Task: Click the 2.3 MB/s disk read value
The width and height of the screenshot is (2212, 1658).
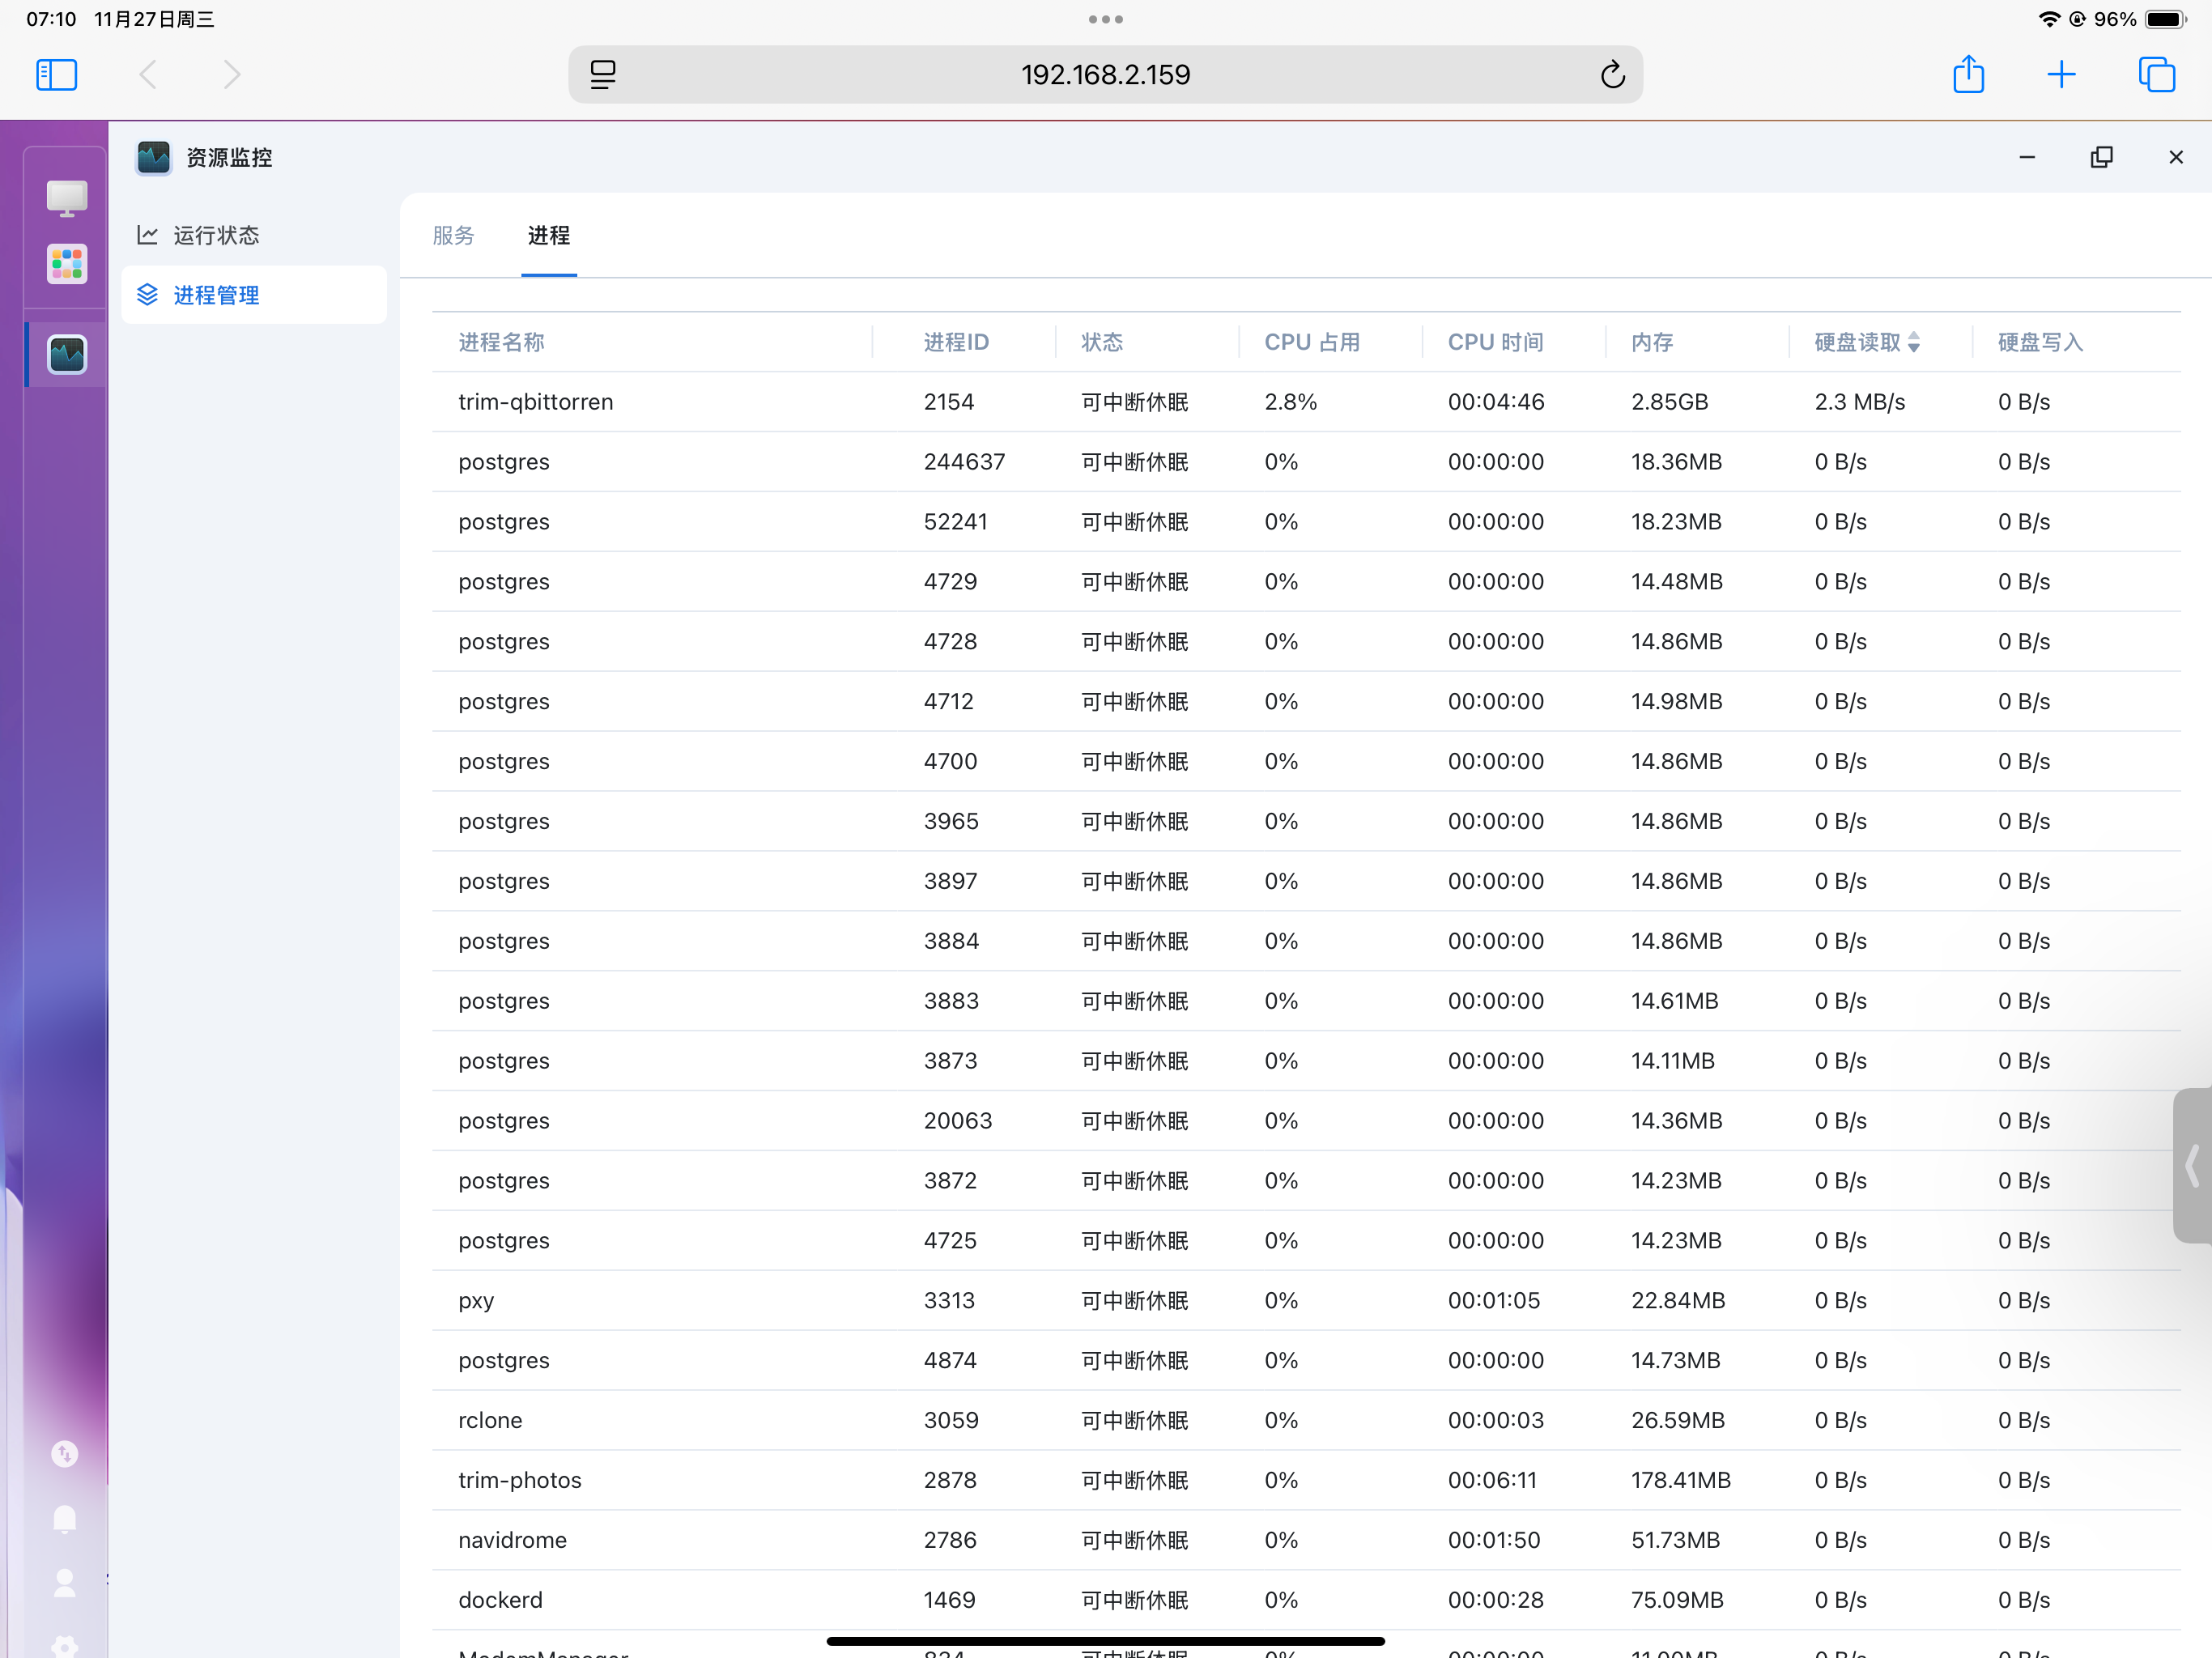Action: [1860, 402]
